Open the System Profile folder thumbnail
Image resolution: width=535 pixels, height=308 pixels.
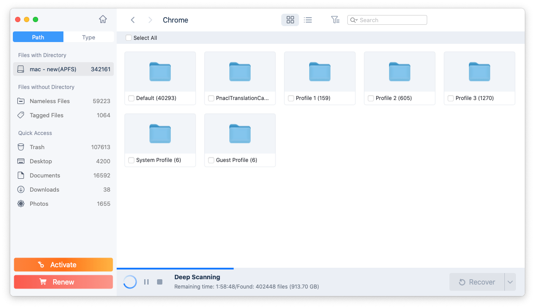tap(160, 134)
